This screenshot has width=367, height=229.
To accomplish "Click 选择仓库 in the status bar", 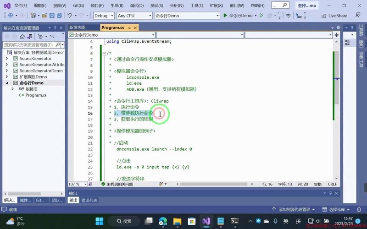I will tap(339, 209).
